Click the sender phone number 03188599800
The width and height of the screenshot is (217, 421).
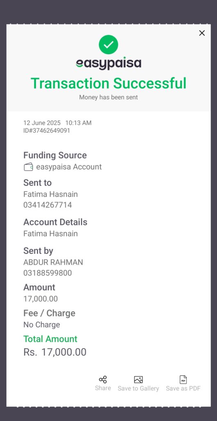[x=47, y=273]
